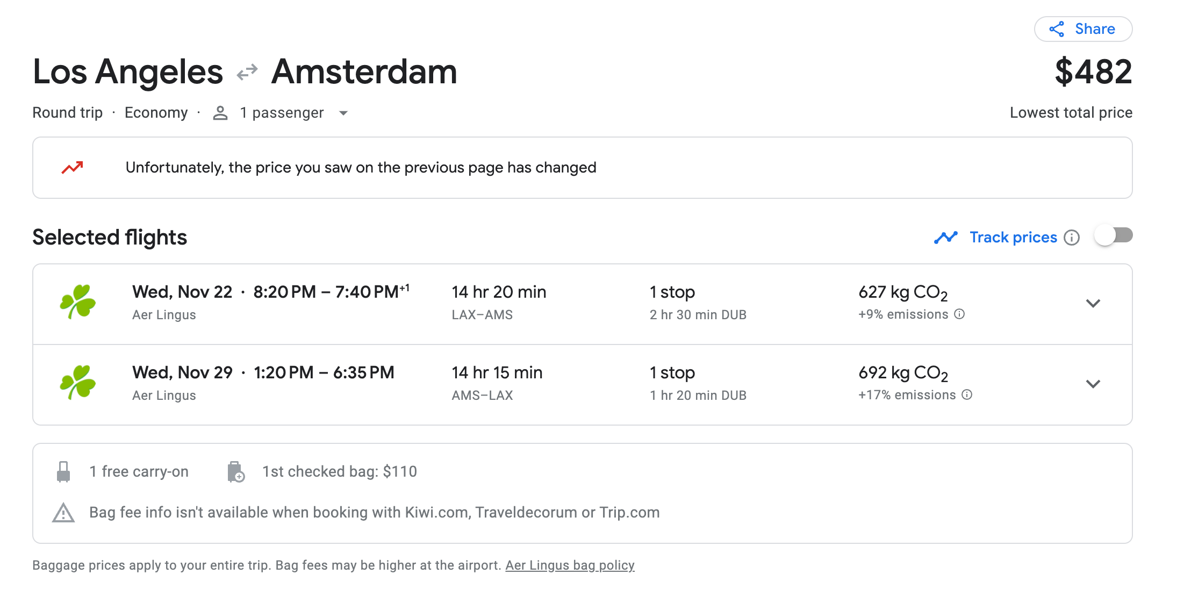Click the Track prices text link

click(x=1013, y=238)
